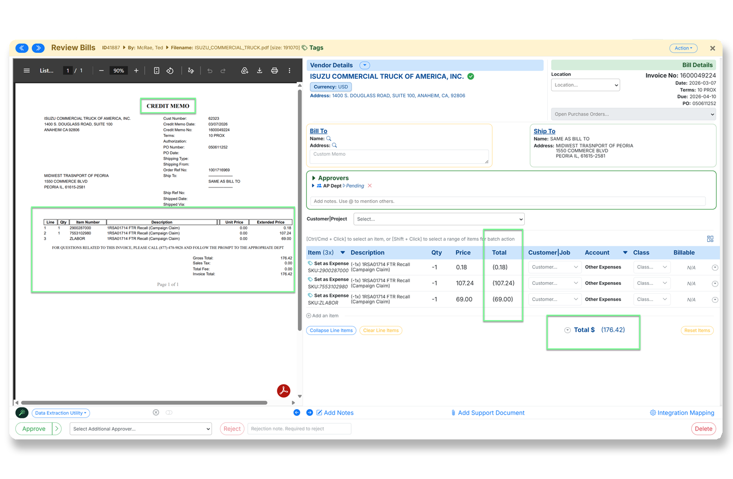The width and height of the screenshot is (733, 479).
Task: Open the Location dropdown
Action: [x=586, y=85]
